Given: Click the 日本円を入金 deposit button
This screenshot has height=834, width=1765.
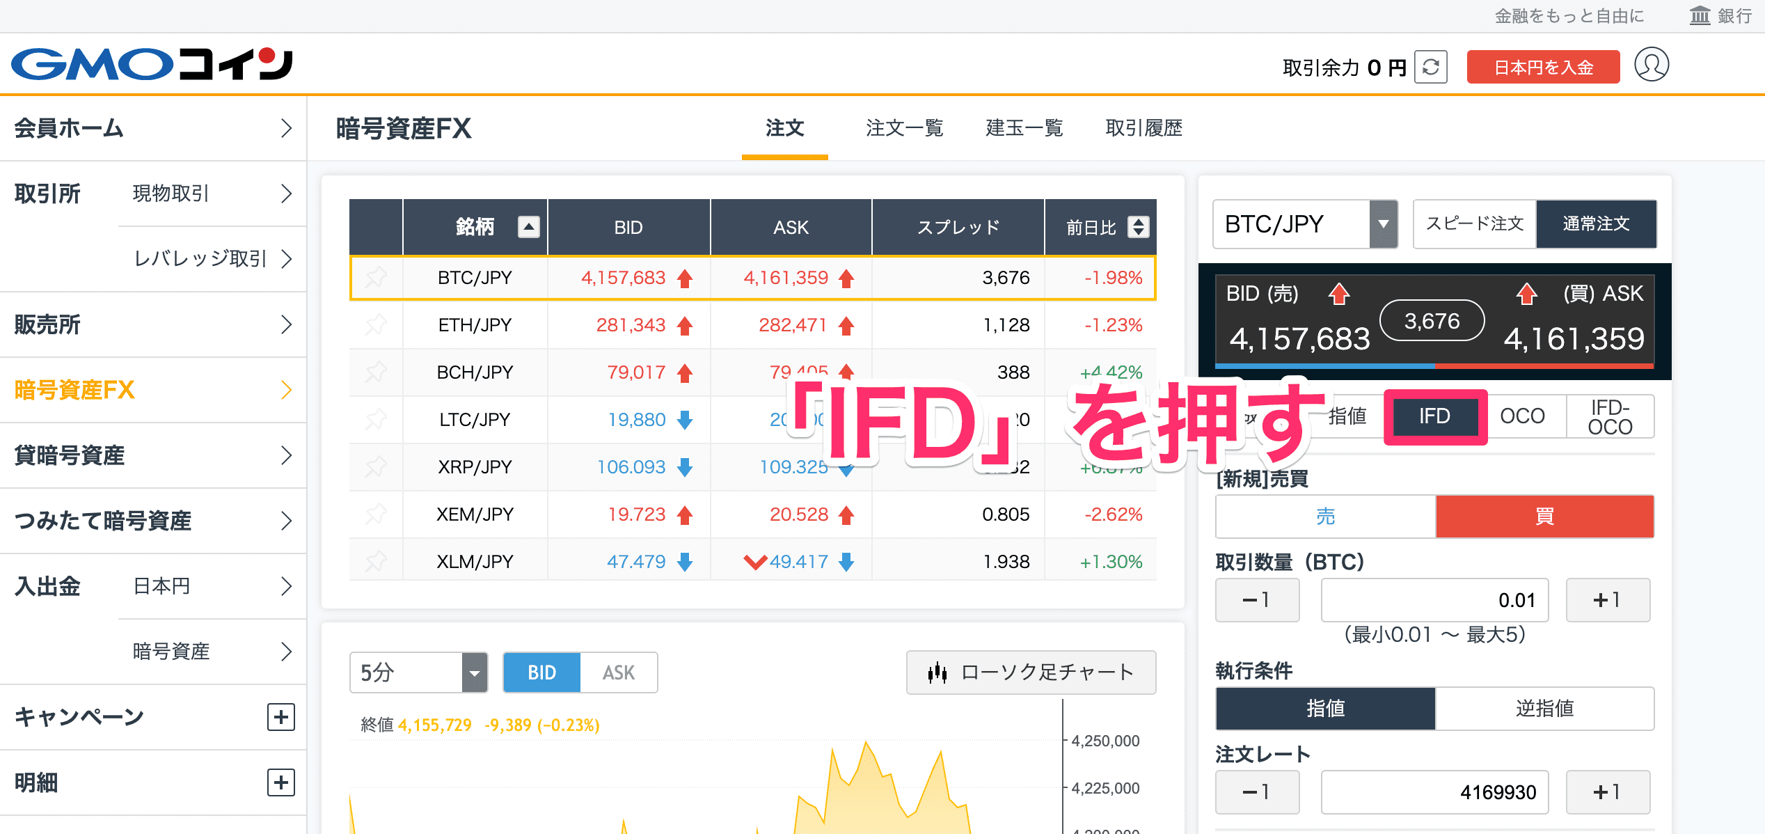Looking at the screenshot, I should click(x=1543, y=65).
